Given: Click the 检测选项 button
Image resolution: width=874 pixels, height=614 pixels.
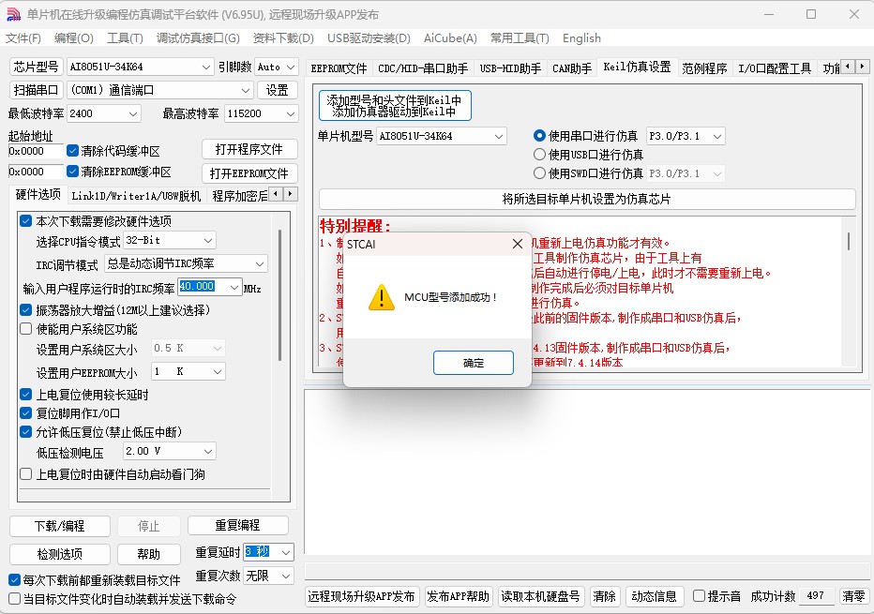Looking at the screenshot, I should pos(60,554).
